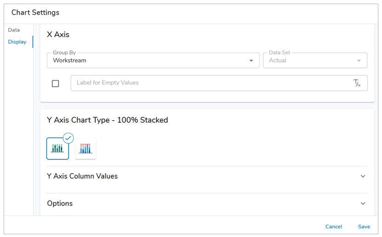Click the Group By dropdown arrow
This screenshot has height=237, width=382.
(x=251, y=61)
